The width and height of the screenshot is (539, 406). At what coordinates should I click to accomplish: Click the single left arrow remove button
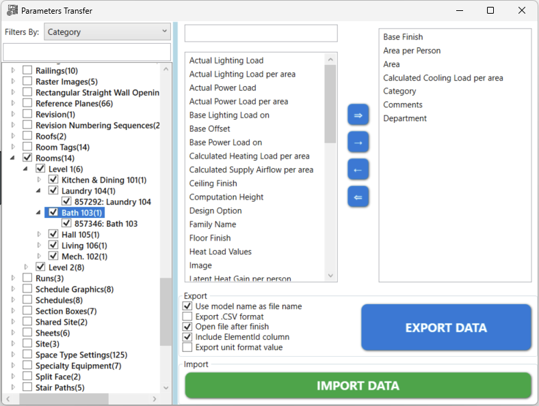click(358, 170)
